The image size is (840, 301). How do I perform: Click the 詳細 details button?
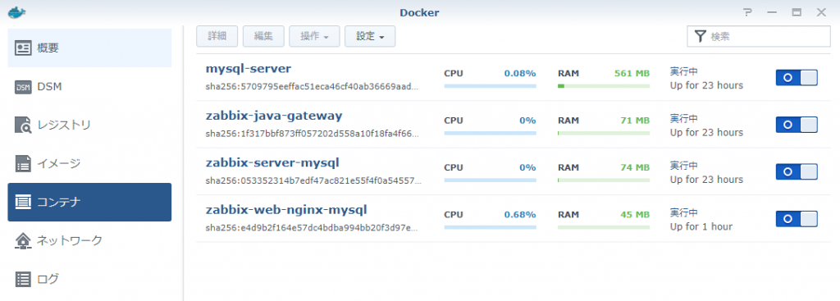217,36
